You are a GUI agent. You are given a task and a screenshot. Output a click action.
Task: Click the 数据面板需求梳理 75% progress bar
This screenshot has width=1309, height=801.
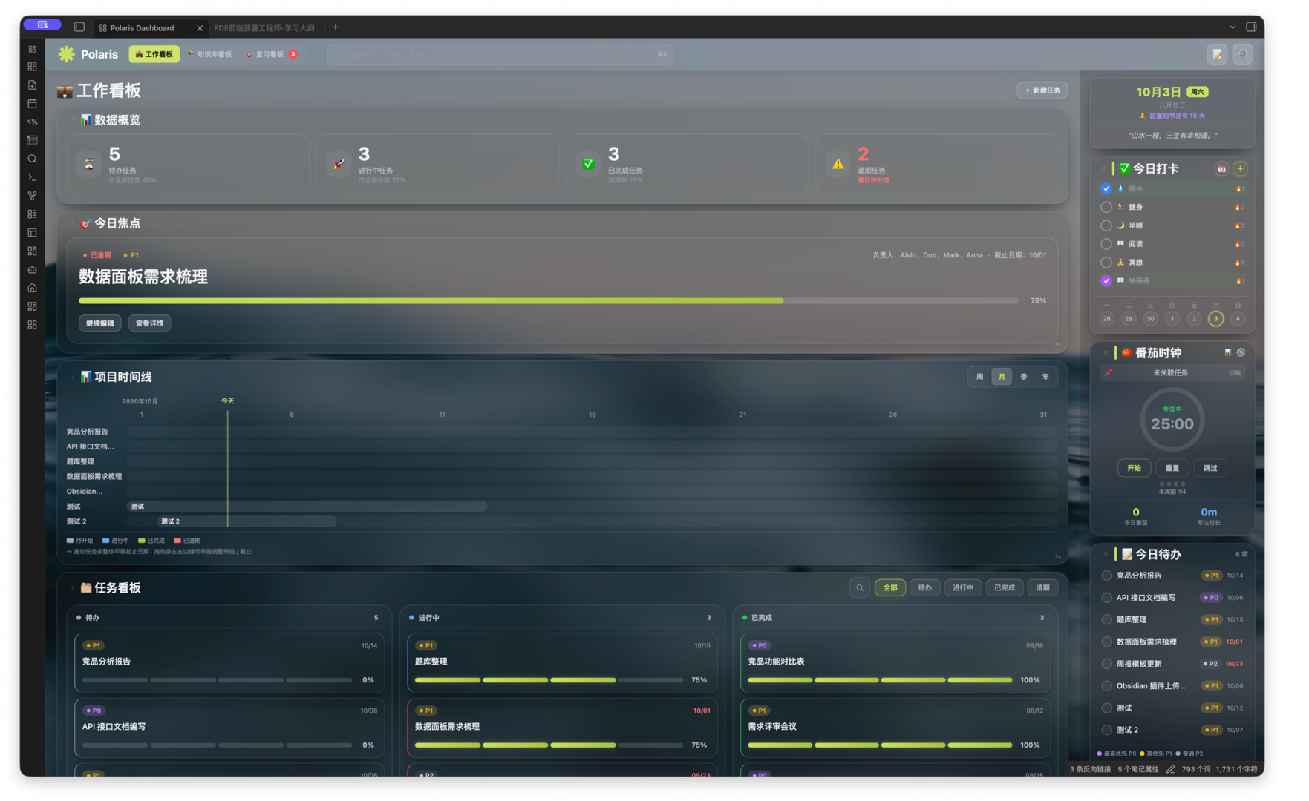(549, 301)
